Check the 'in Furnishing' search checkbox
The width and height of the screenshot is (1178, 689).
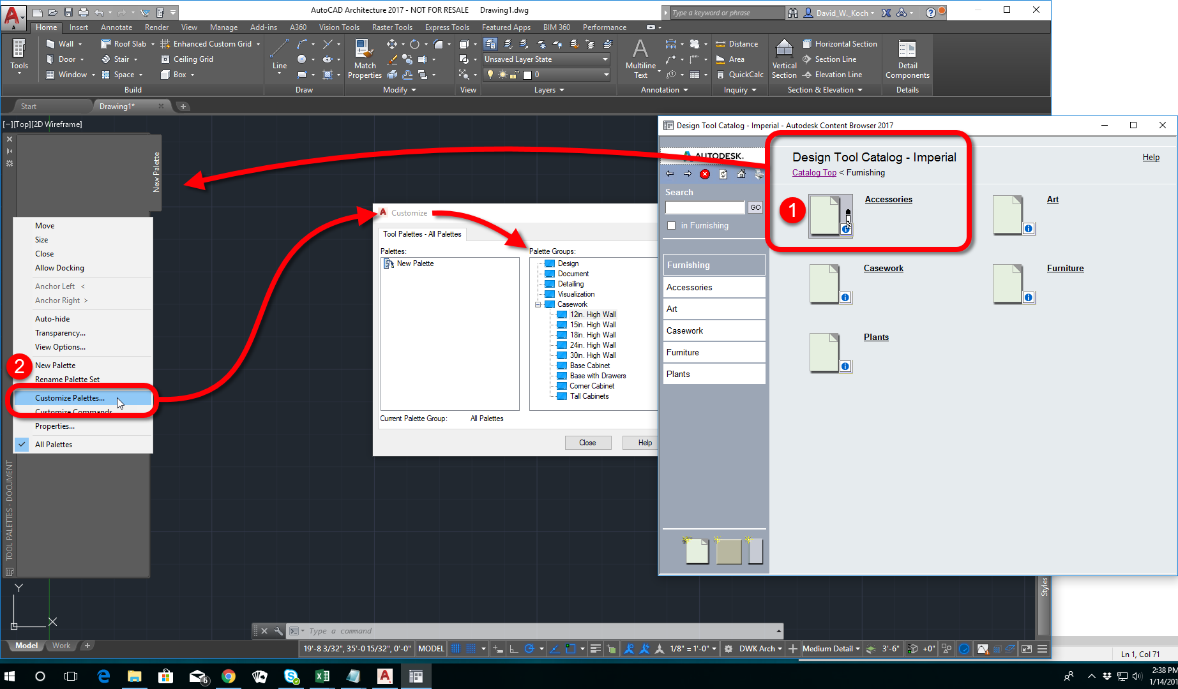tap(671, 225)
